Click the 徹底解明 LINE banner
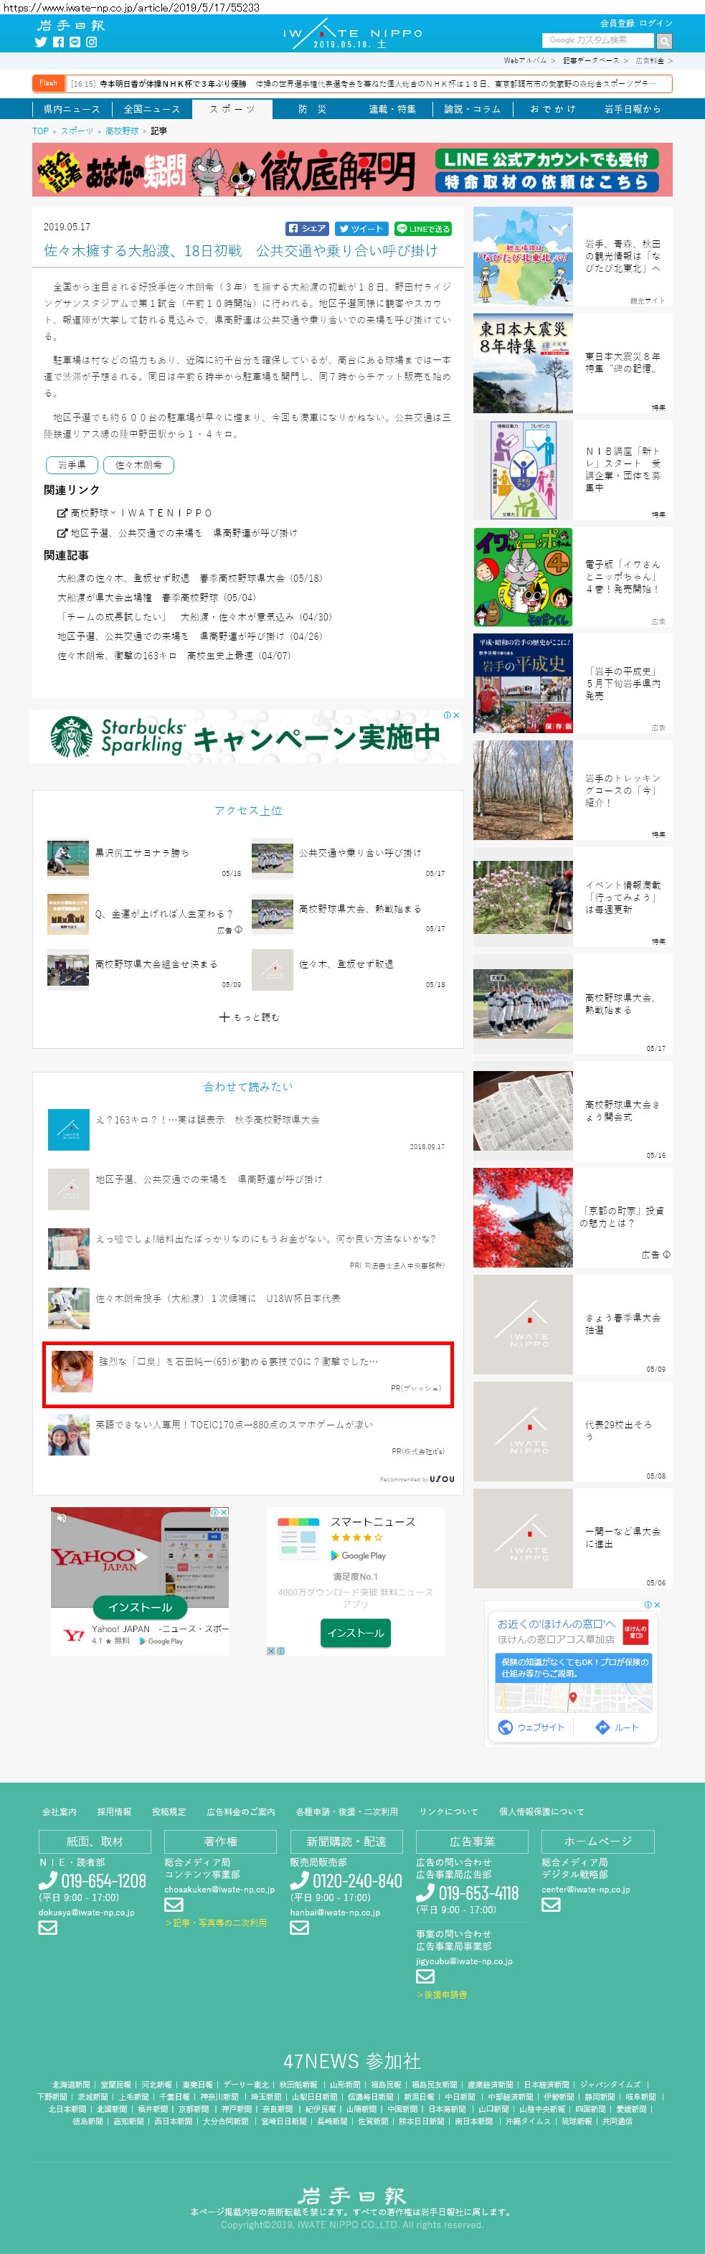 point(353,170)
